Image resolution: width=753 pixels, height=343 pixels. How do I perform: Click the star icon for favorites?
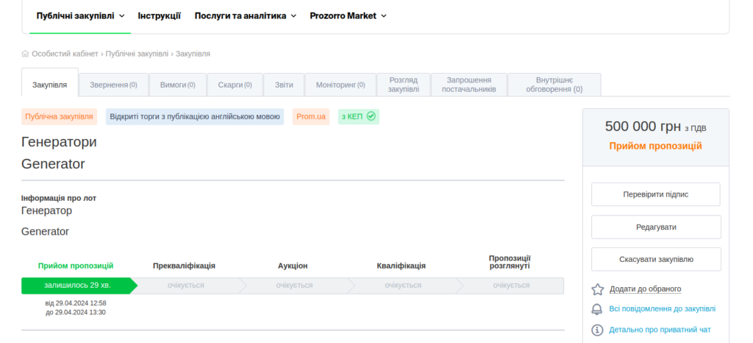pyautogui.click(x=597, y=289)
